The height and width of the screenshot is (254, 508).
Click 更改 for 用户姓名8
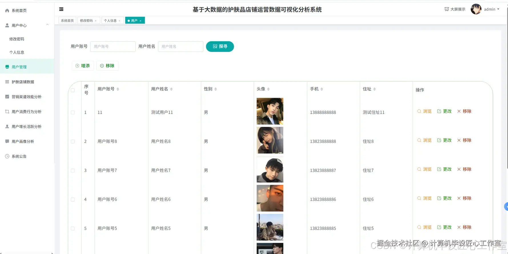[444, 140]
